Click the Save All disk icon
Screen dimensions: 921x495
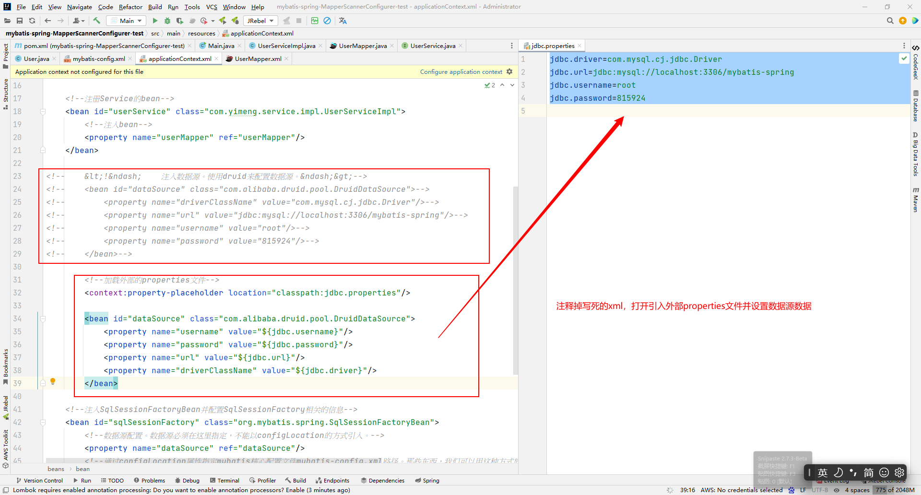tap(20, 21)
